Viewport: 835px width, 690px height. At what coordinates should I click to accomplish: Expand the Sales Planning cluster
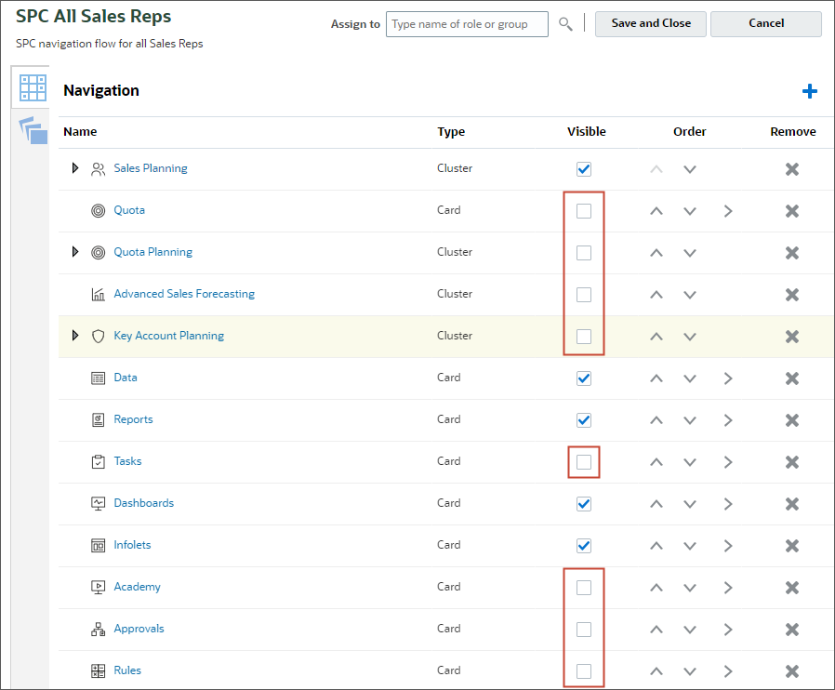click(x=75, y=168)
